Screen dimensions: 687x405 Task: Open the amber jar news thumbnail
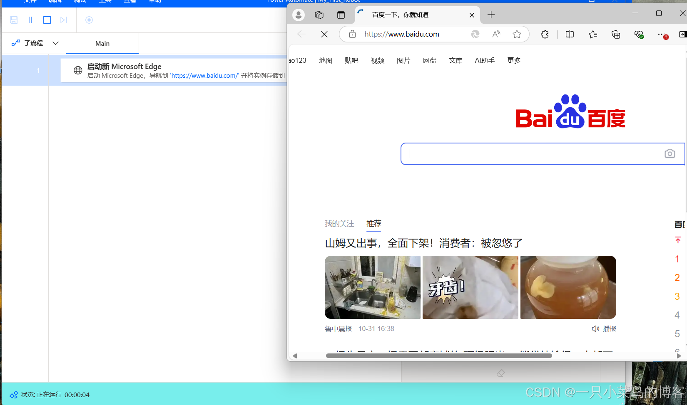pyautogui.click(x=568, y=287)
